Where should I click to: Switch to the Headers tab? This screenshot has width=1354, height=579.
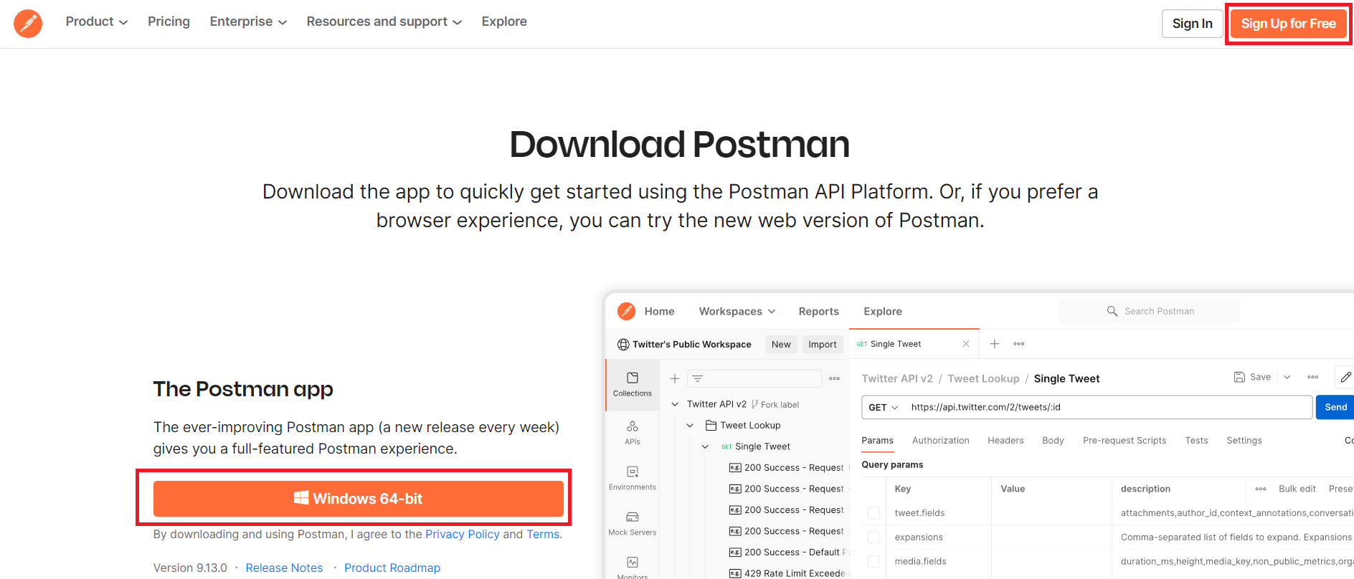[1005, 441]
